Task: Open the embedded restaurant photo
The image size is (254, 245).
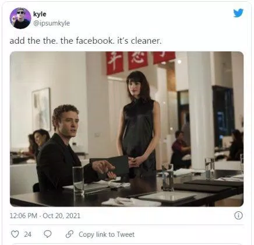Action: click(x=126, y=129)
